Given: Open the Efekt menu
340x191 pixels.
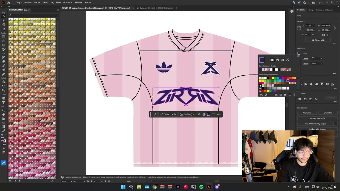Looking at the screenshot, I should 58,2.
